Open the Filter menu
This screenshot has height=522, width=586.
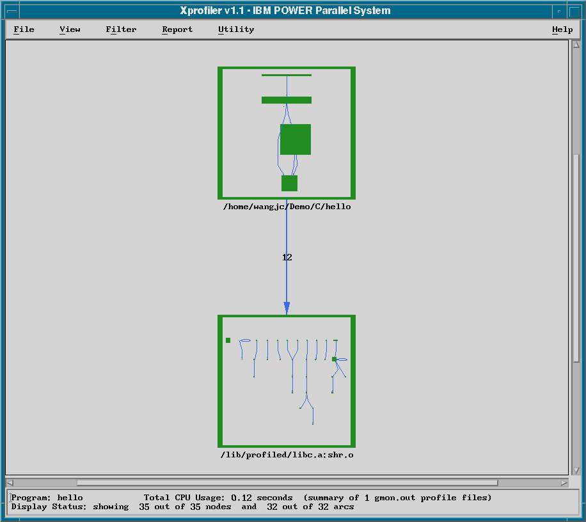click(121, 29)
